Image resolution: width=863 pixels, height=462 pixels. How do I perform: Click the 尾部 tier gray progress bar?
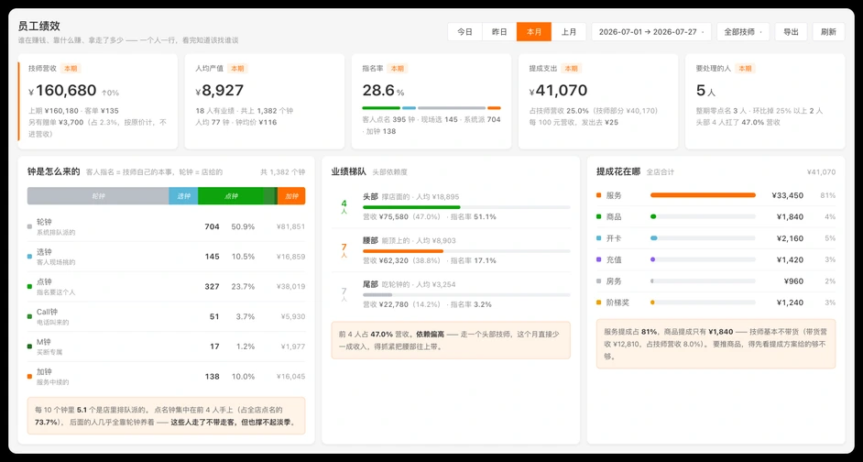[x=377, y=295]
